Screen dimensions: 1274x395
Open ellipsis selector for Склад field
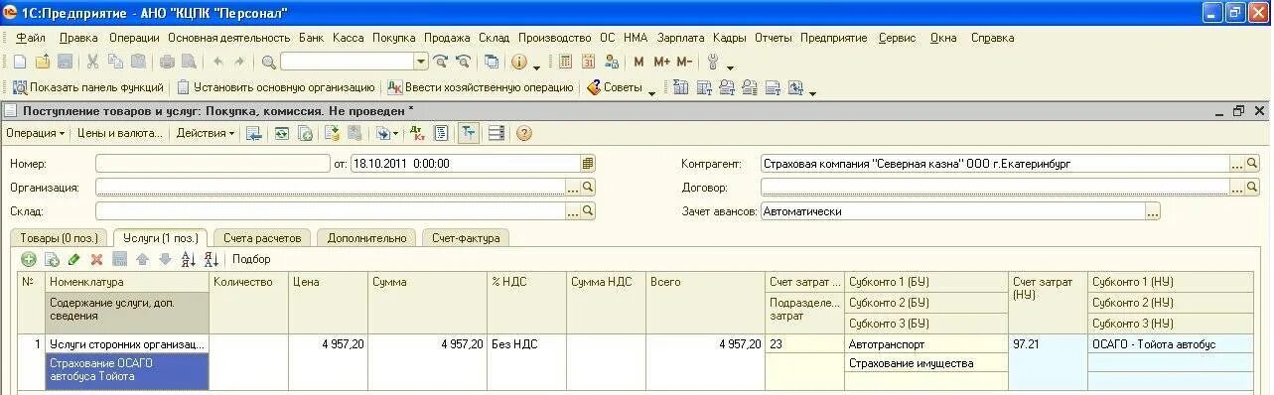coord(573,210)
